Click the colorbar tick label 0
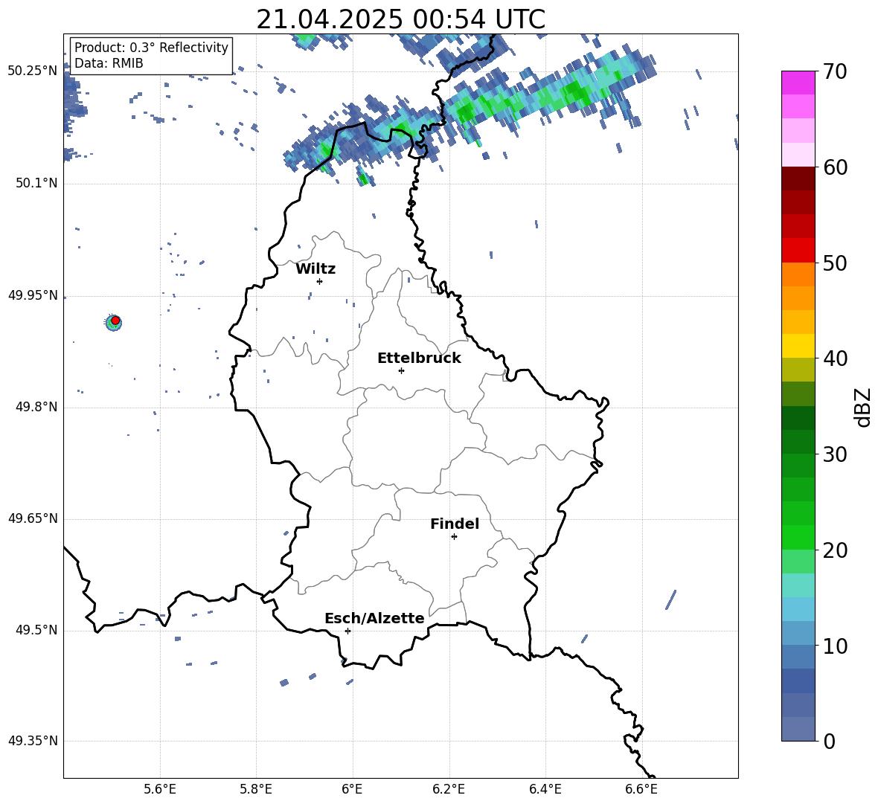The height and width of the screenshot is (804, 881). (x=829, y=741)
